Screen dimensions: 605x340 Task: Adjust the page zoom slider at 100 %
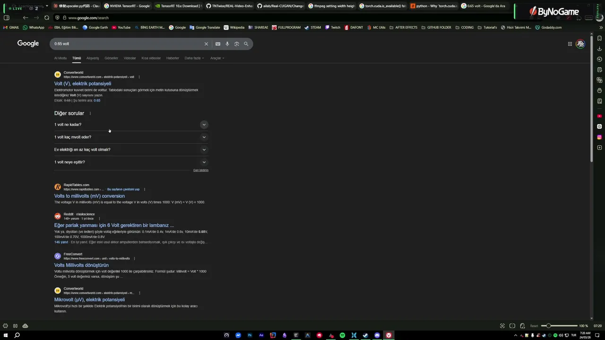click(x=560, y=326)
